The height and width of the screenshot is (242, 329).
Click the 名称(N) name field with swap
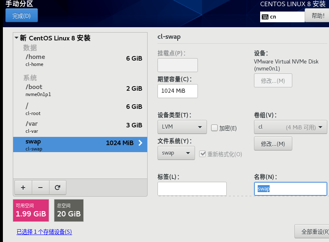290,189
